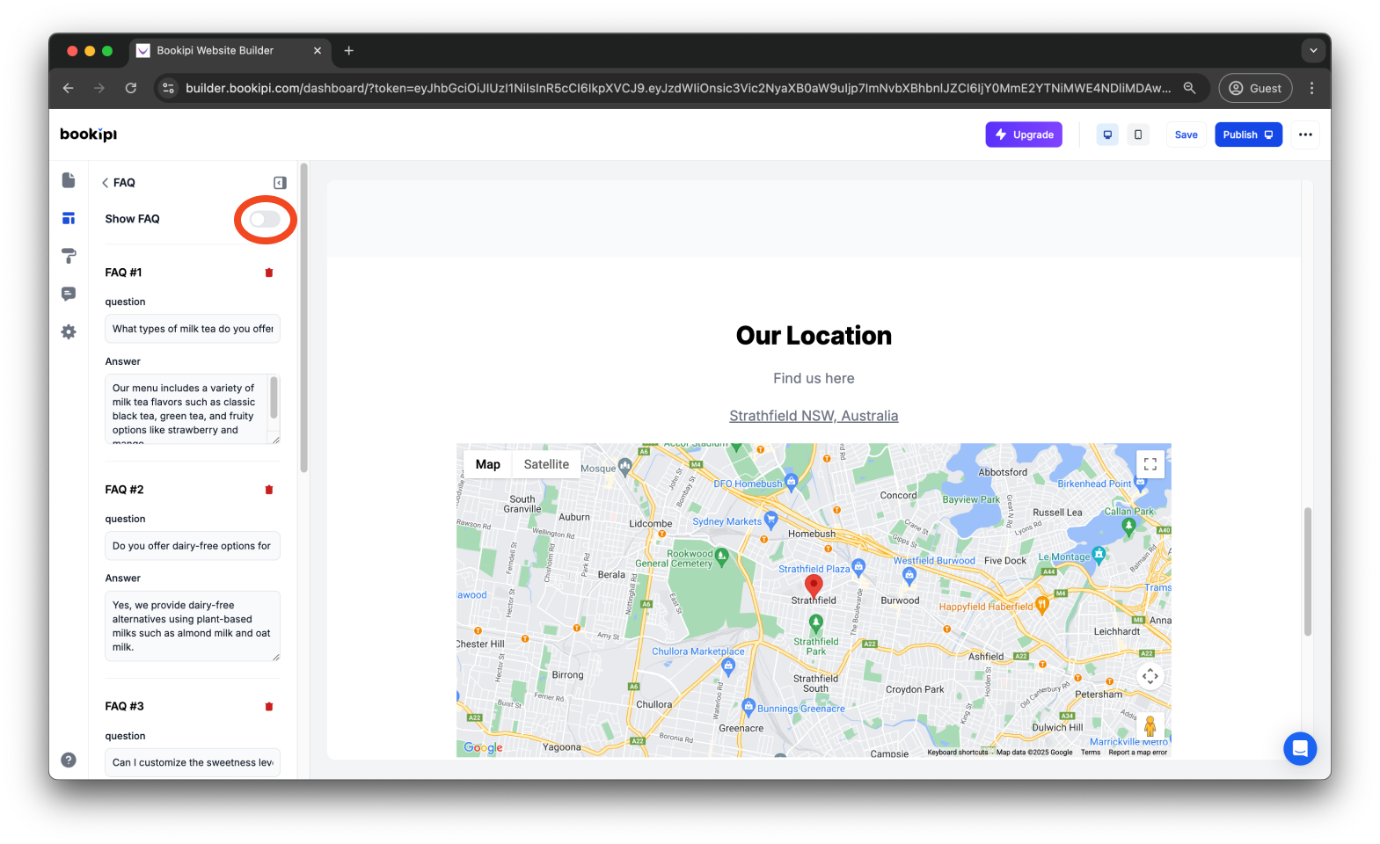Select the Satellite view tab
Viewport: 1380px width, 844px height.
[546, 464]
